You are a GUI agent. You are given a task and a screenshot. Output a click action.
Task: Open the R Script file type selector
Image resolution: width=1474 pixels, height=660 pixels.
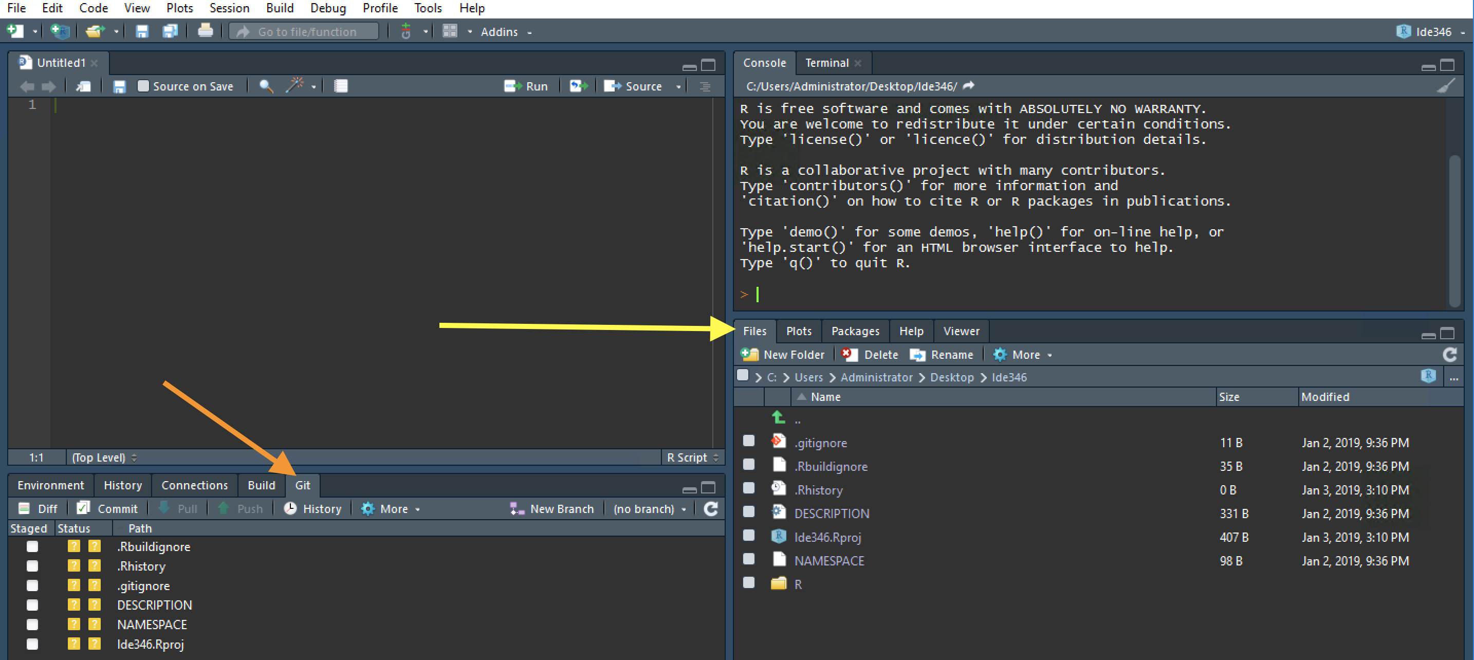click(692, 457)
